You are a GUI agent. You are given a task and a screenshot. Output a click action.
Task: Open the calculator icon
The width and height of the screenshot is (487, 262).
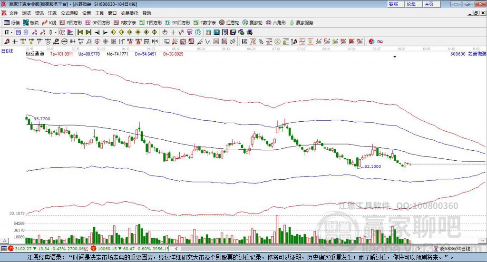coord(217,32)
